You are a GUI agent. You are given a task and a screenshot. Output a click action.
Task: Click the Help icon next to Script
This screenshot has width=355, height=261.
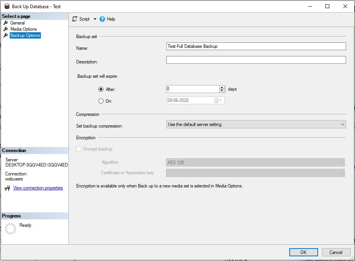102,19
